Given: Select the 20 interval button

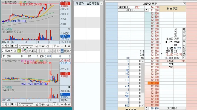Looking at the screenshot, I should [51, 51].
